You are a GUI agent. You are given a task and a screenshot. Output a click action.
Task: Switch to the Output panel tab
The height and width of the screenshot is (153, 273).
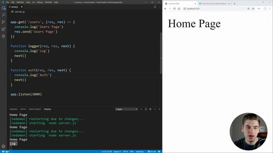[23, 109]
